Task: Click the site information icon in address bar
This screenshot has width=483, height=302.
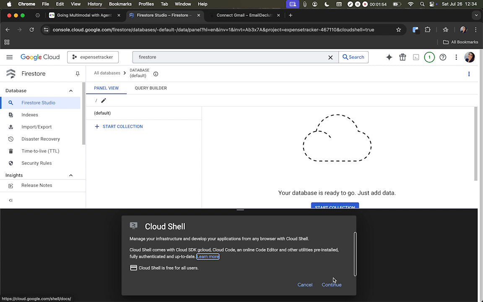Action: tap(46, 30)
